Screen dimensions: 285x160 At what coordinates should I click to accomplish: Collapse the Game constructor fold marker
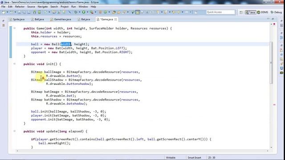click(15, 28)
